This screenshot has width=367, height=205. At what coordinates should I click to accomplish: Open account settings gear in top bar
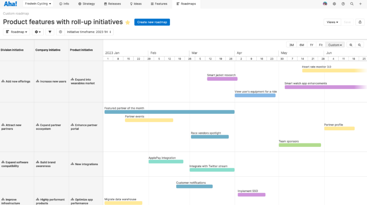coord(334,4)
